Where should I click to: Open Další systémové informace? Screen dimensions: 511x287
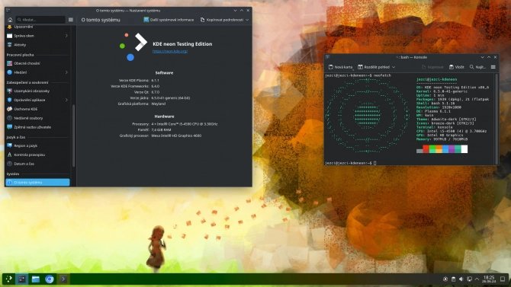tap(169, 20)
